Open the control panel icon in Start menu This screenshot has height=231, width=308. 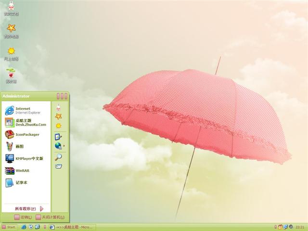(58, 137)
